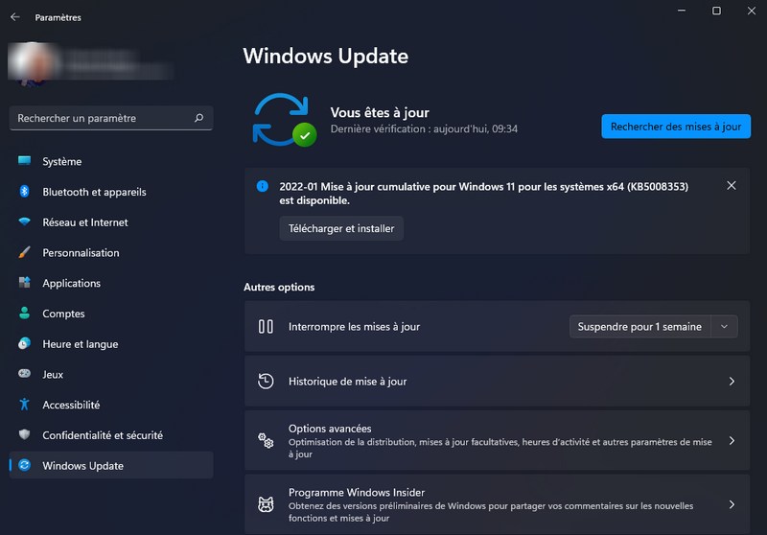Minimize the Paramètres window
The height and width of the screenshot is (535, 767).
681,11
